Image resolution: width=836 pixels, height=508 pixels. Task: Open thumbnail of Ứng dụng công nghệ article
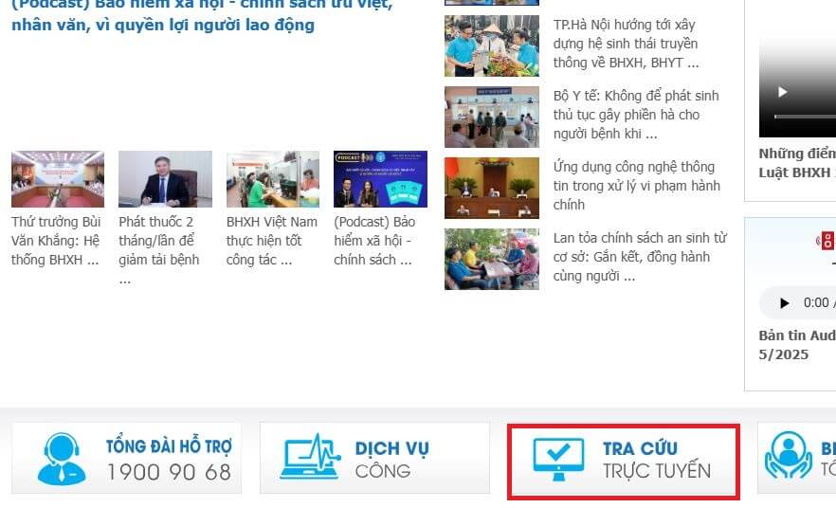pos(492,188)
